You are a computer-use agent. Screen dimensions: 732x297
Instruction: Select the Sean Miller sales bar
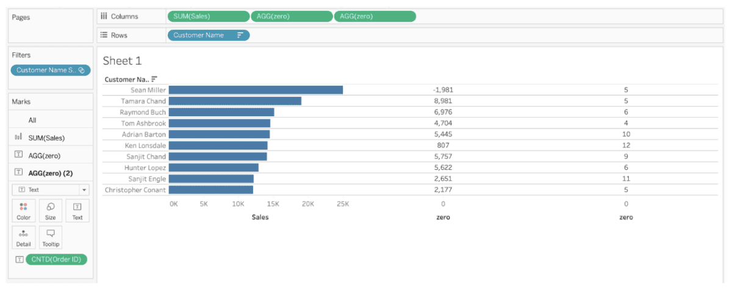pyautogui.click(x=256, y=90)
